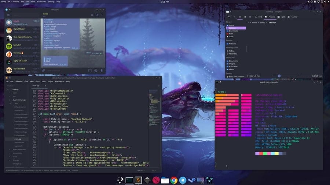Search for Audio Files in Dolphin

[236, 67]
